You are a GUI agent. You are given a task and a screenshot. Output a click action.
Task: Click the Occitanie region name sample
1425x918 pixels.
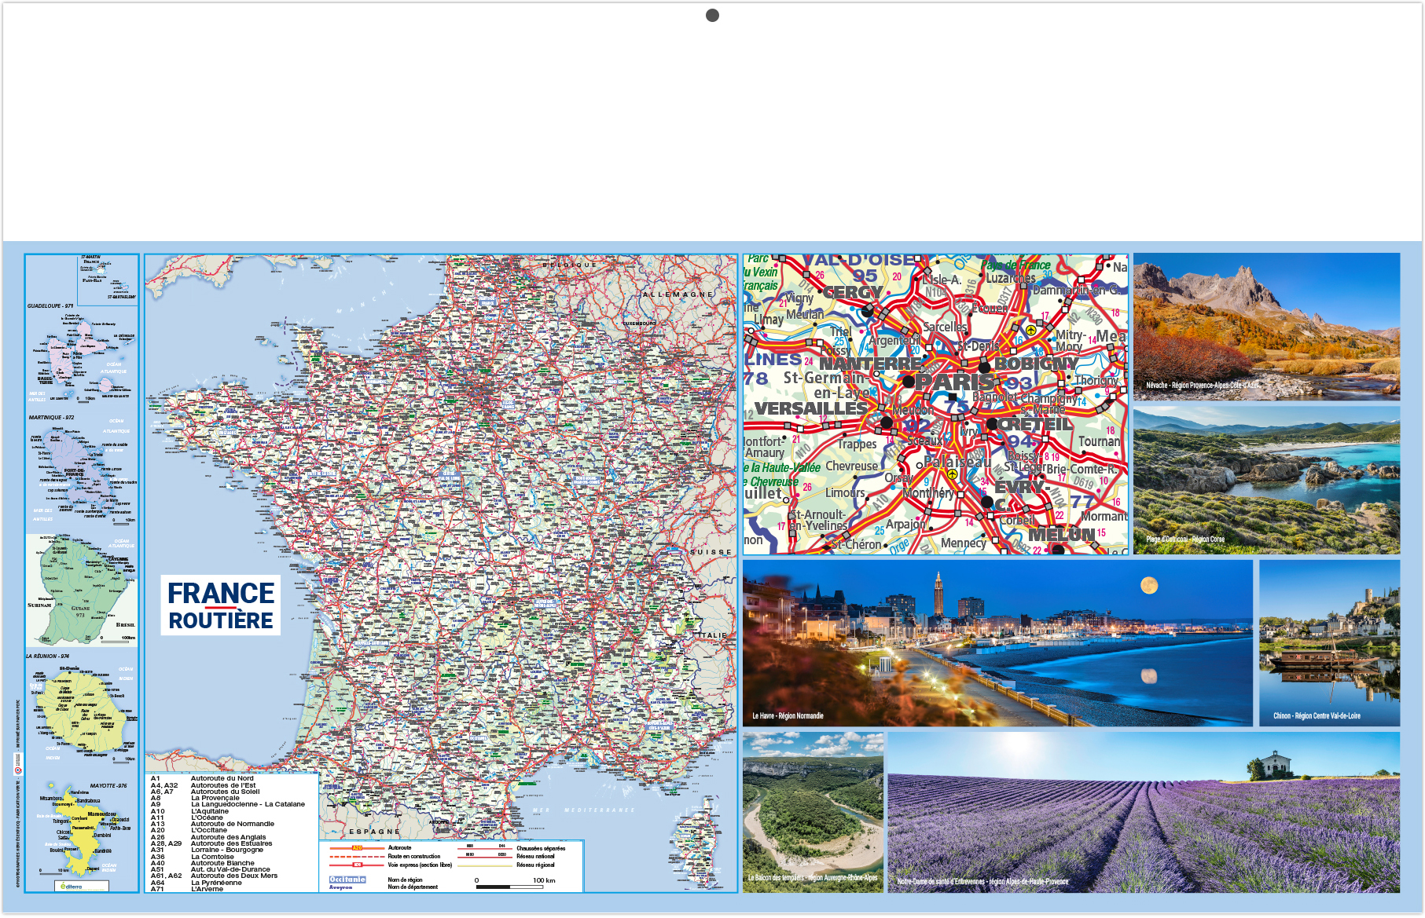347,880
